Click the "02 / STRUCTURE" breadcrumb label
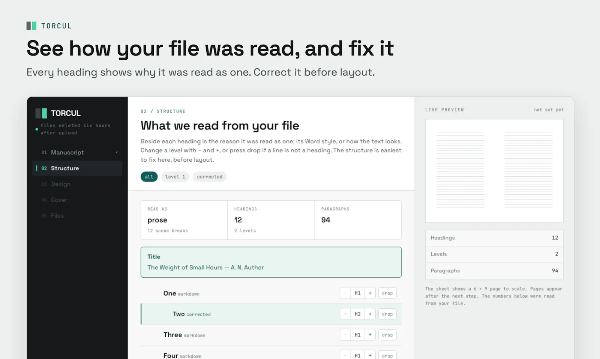This screenshot has height=359, width=600. (163, 111)
